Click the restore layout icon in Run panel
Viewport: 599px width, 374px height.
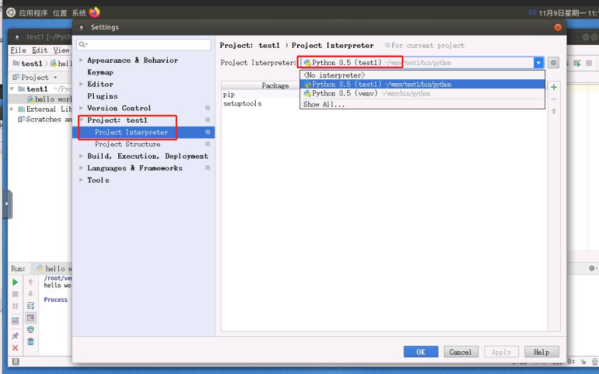click(16, 321)
